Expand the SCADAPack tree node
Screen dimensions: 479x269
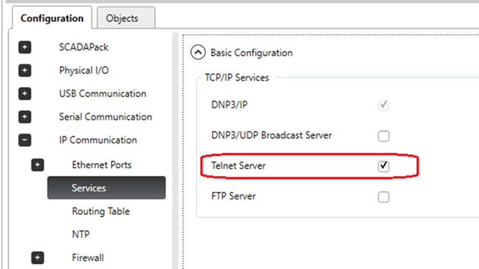(25, 48)
